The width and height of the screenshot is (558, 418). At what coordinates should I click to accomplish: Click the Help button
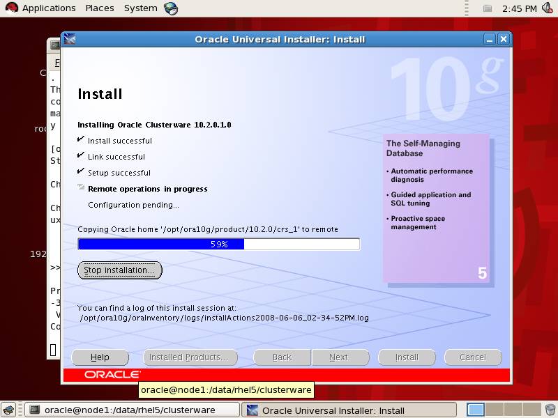point(100,357)
